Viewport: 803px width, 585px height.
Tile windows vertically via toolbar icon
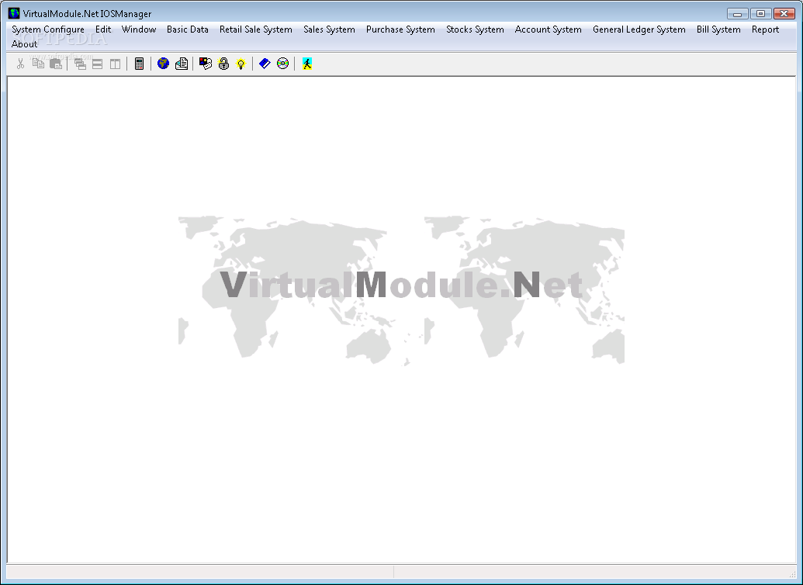coord(116,64)
